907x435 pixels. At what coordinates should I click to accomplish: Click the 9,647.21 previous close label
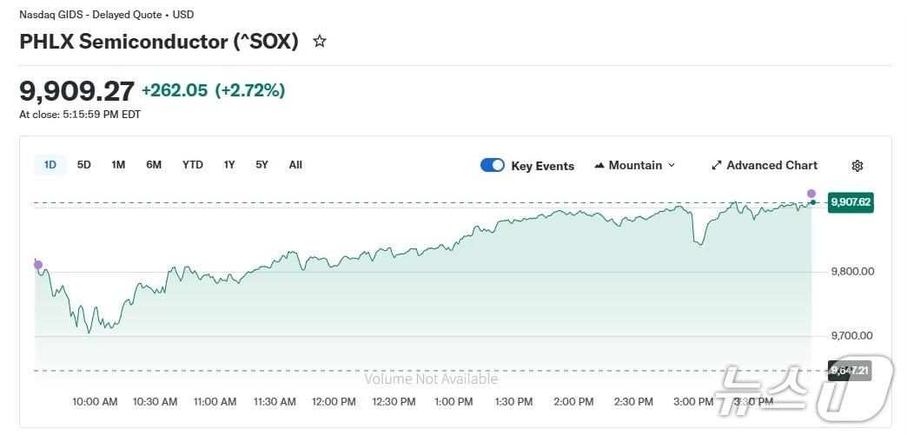point(850,370)
